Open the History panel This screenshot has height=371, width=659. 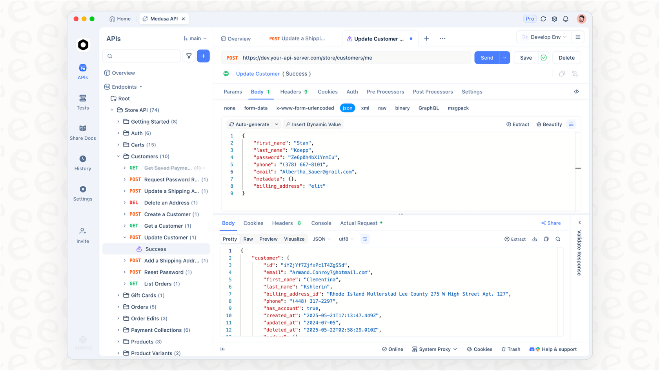click(x=83, y=163)
